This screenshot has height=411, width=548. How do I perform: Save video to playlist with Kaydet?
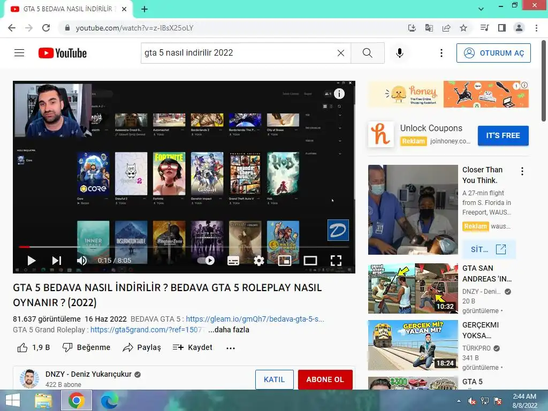click(x=193, y=347)
